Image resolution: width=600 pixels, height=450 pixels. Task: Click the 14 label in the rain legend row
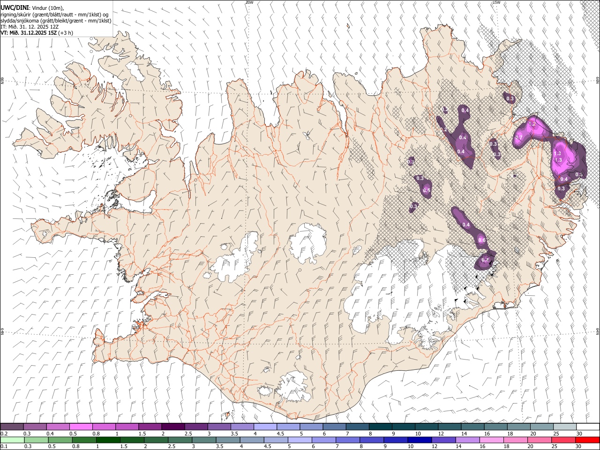458,446
